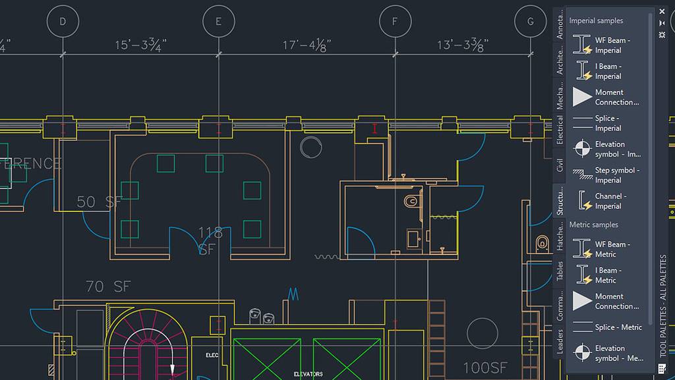Screen dimensions: 675x380
Task: Choose the Splice - Imperial tool
Action: pyautogui.click(x=607, y=123)
